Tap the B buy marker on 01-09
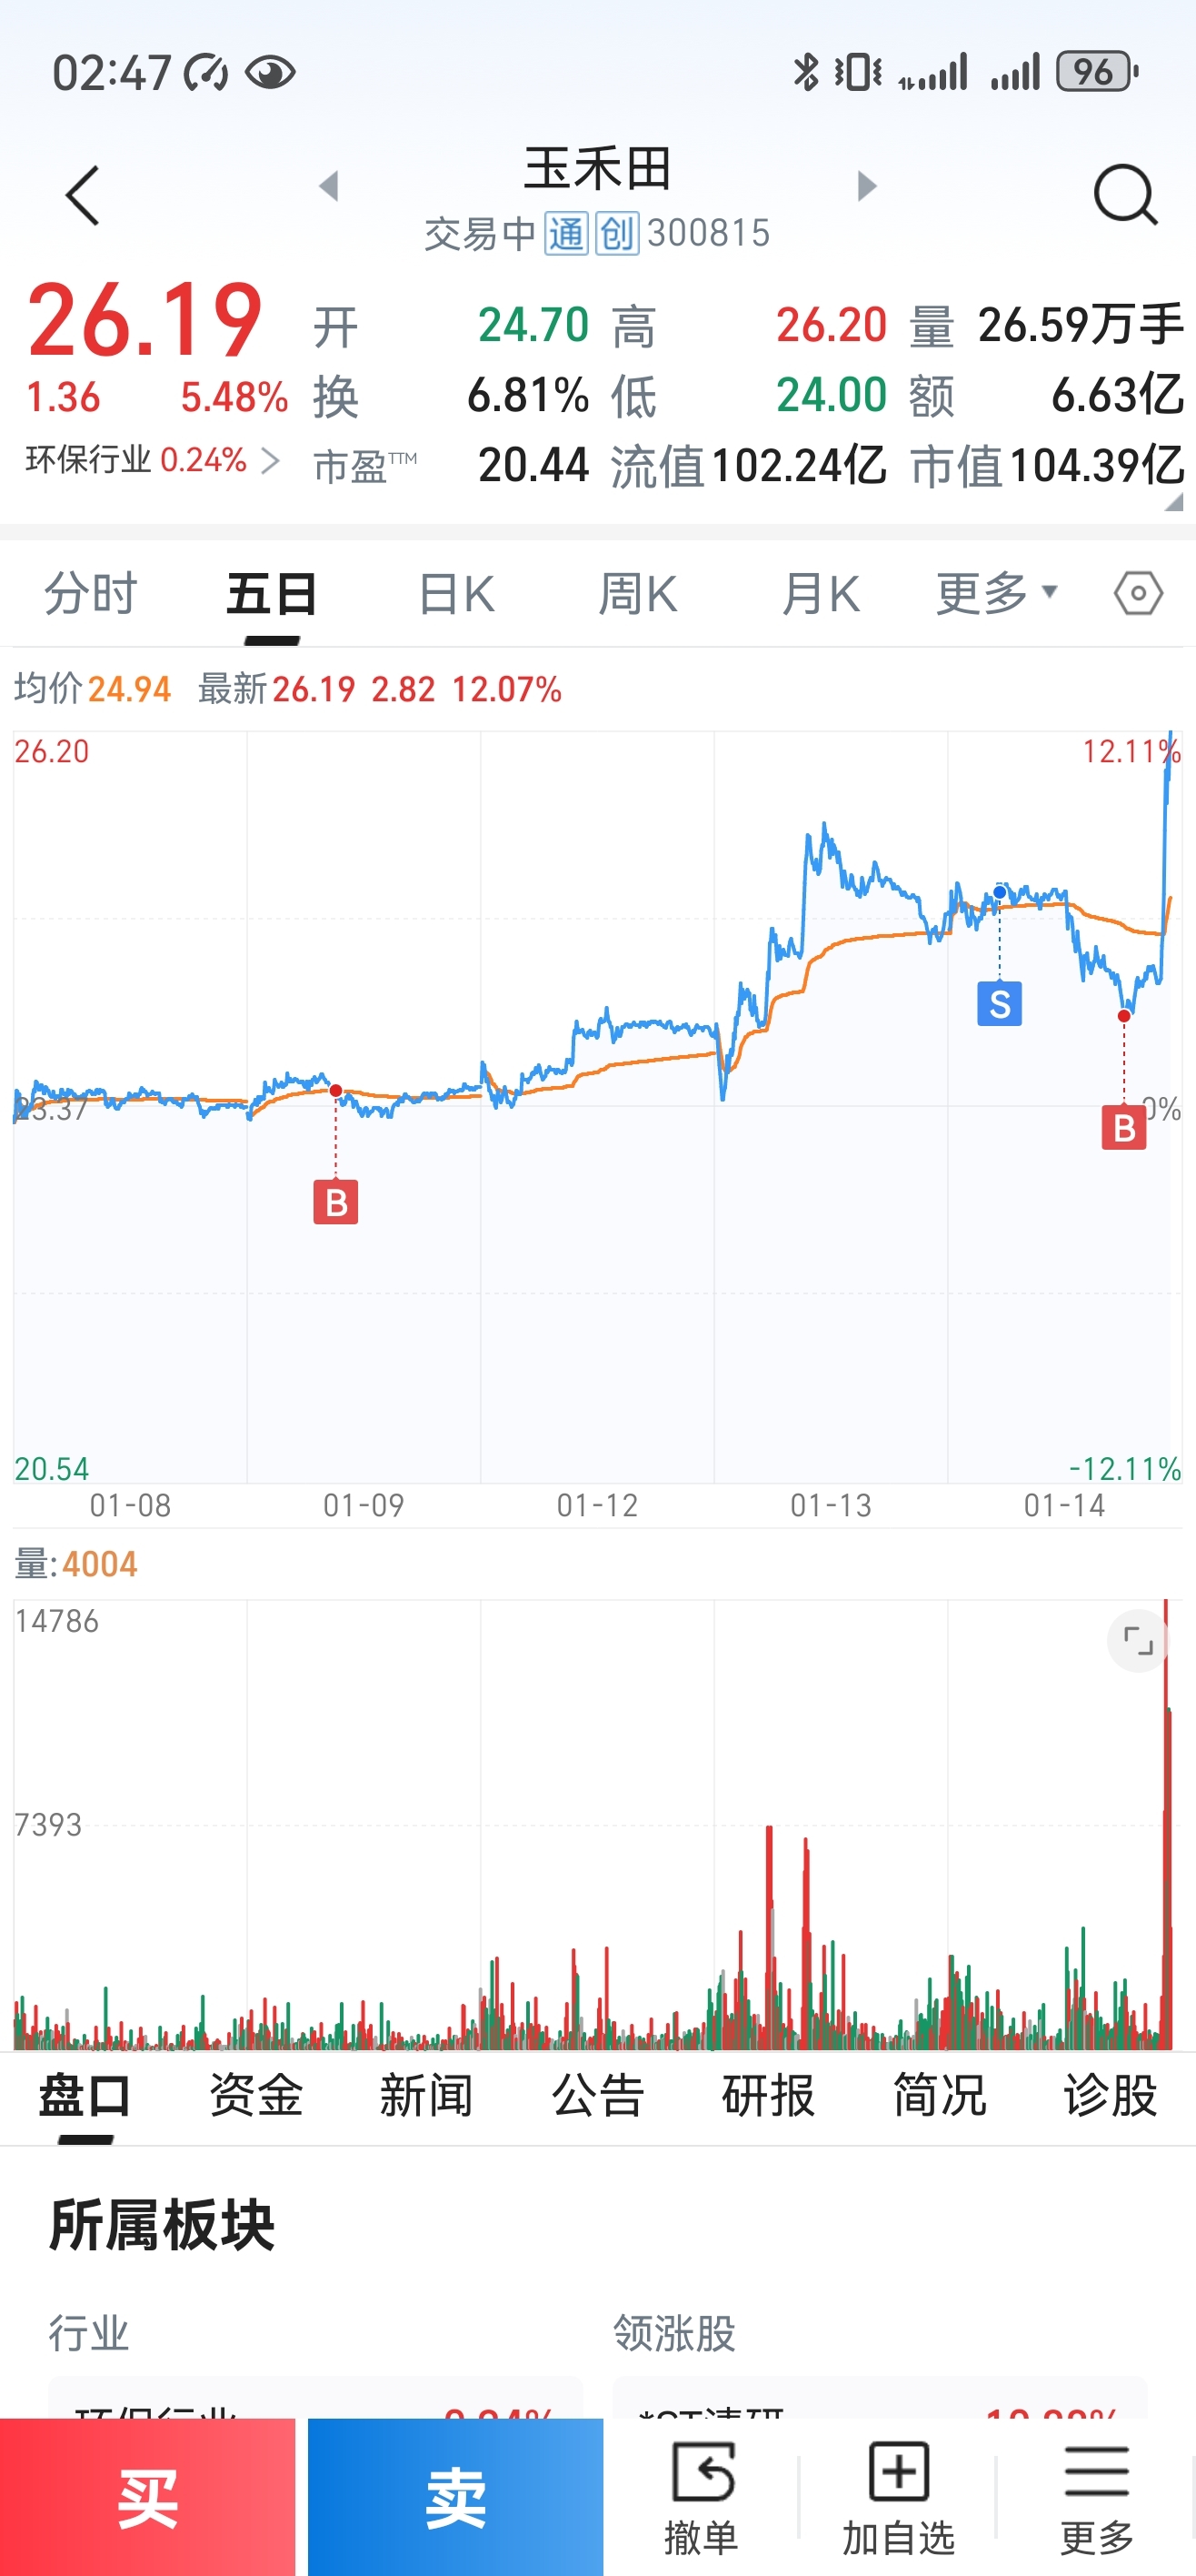 (x=335, y=1201)
